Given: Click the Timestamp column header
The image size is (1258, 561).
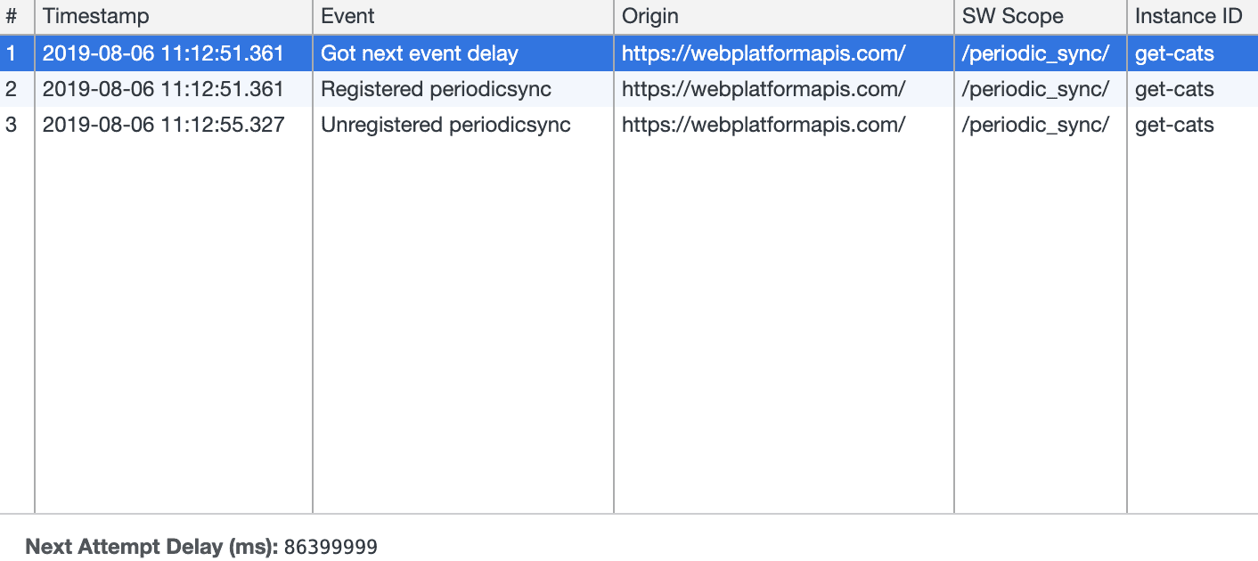Looking at the screenshot, I should coord(92,16).
